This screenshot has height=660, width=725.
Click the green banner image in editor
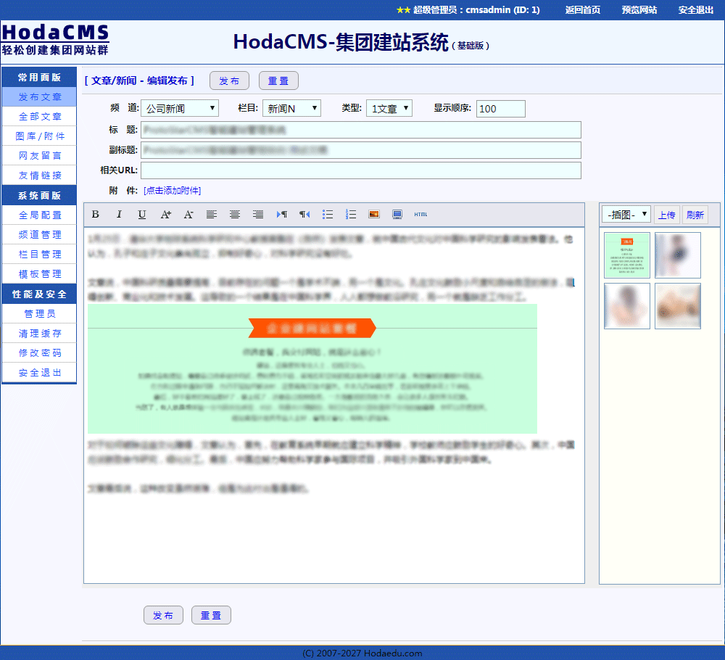(312, 368)
